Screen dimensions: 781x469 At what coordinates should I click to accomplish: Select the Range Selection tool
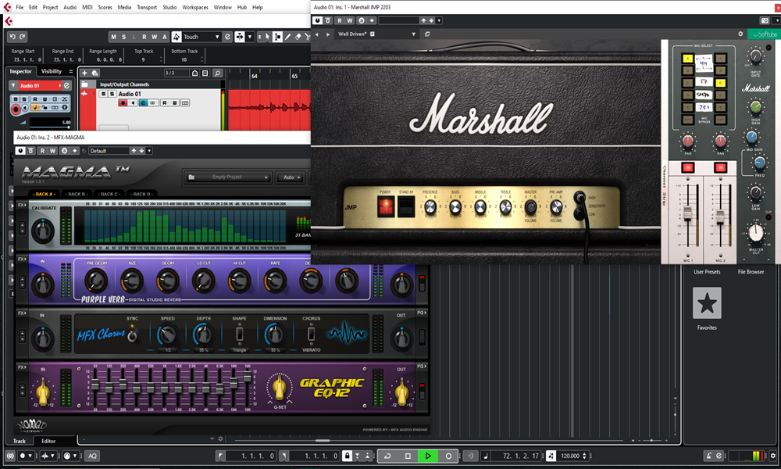[277, 37]
